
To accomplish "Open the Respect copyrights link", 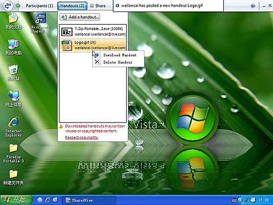I will (x=81, y=137).
